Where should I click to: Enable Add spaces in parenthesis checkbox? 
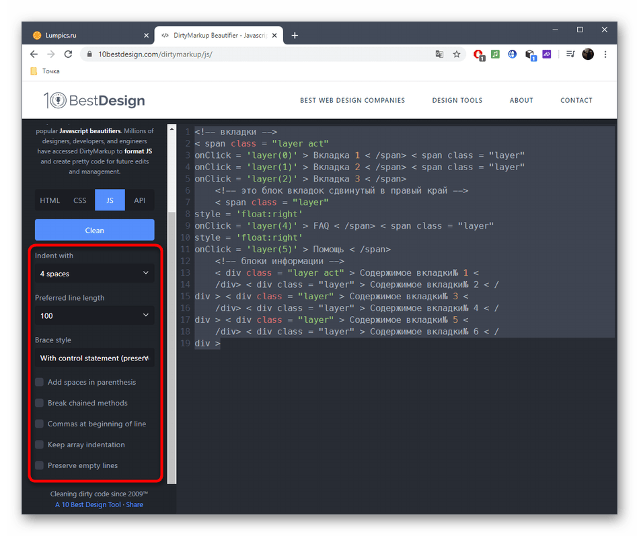[40, 382]
